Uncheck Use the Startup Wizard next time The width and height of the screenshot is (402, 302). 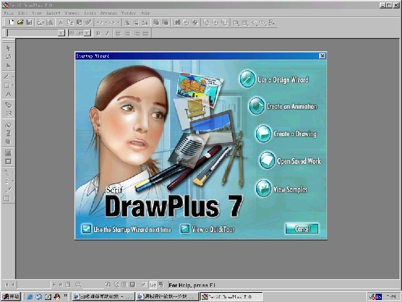pyautogui.click(x=86, y=228)
